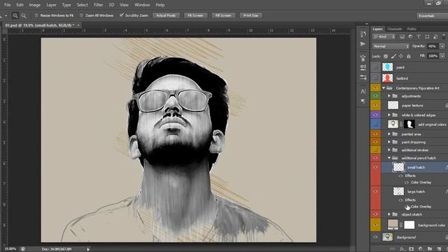The width and height of the screenshot is (448, 252).
Task: Click the Fill Screen button
Action: click(223, 15)
